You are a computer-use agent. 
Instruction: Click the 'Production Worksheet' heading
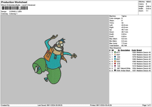pyautogui.click(x=14, y=2)
